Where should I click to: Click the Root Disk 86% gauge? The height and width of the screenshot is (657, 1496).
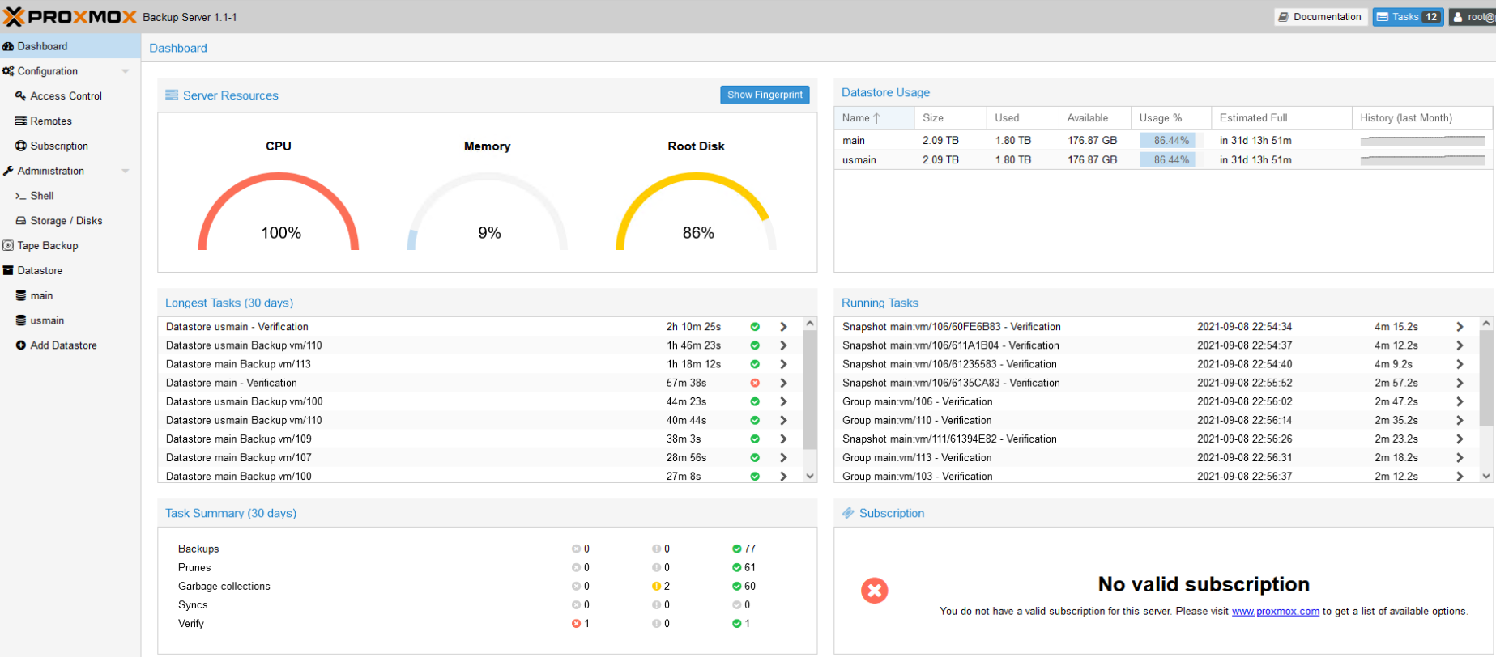(x=697, y=210)
